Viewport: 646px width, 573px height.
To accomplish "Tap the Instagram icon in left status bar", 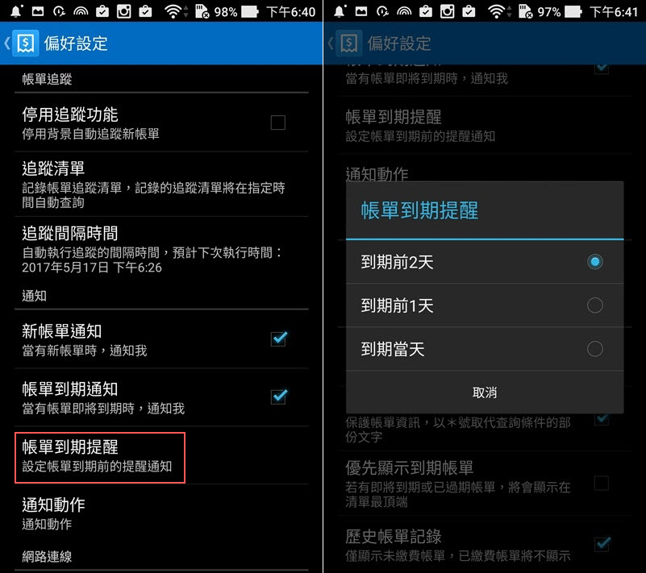I will pos(123,11).
